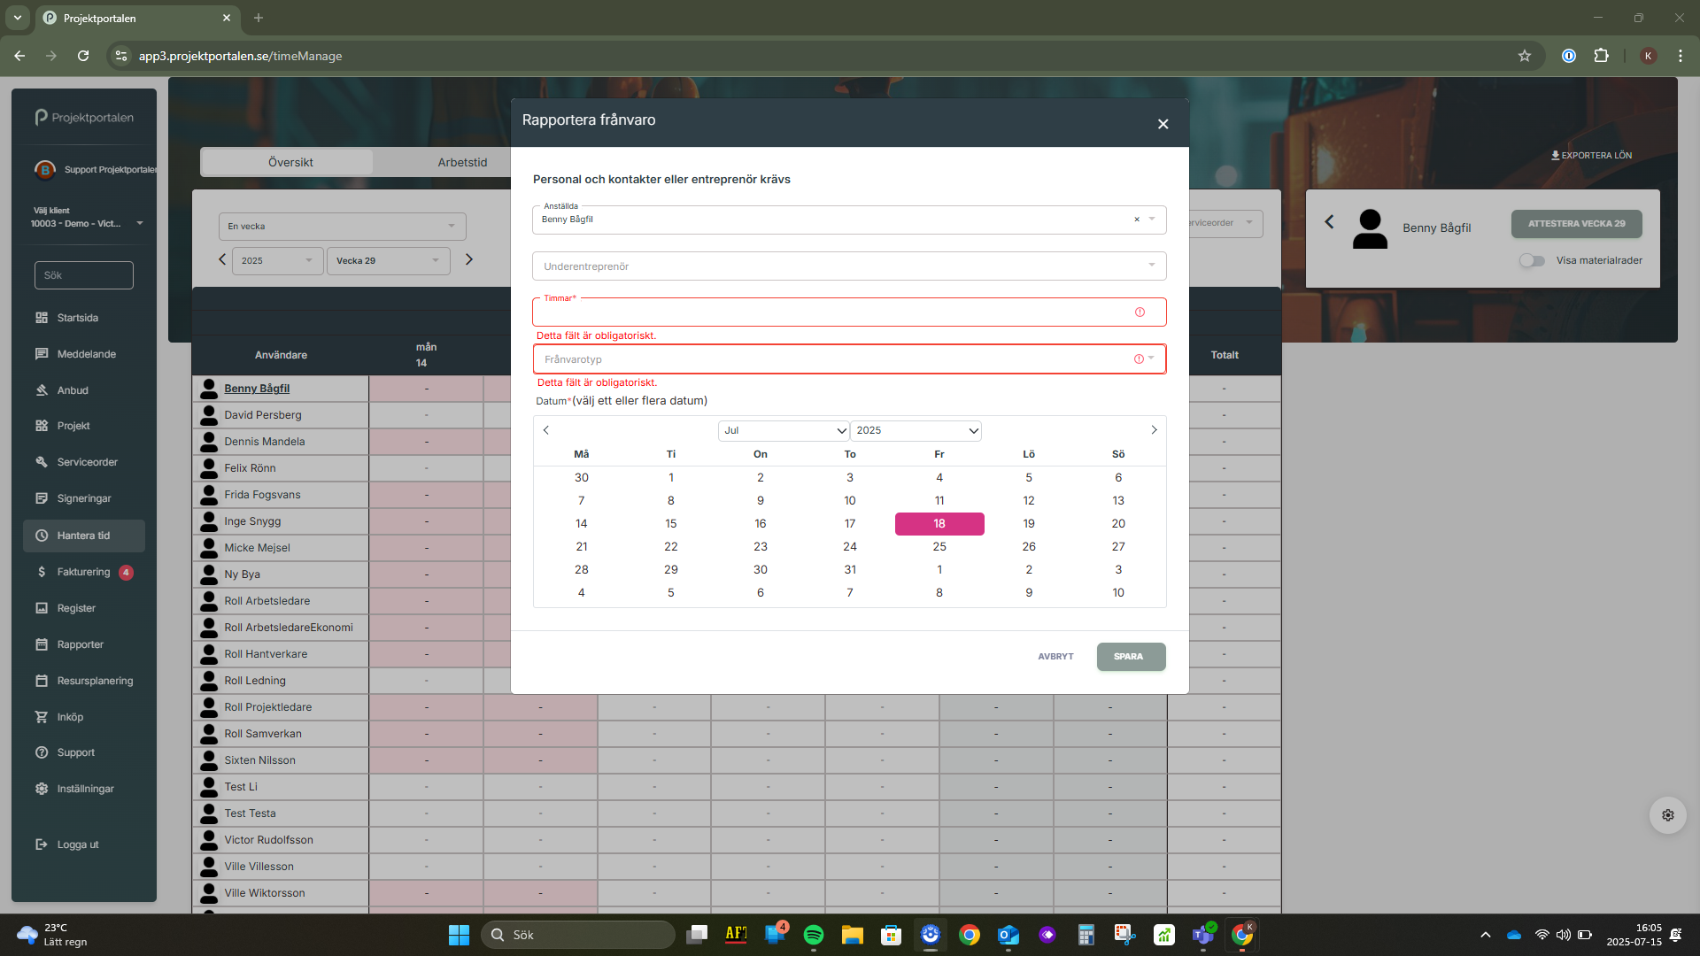Clear selected employee Benny Bågfil
The height and width of the screenshot is (956, 1700).
pos(1137,220)
